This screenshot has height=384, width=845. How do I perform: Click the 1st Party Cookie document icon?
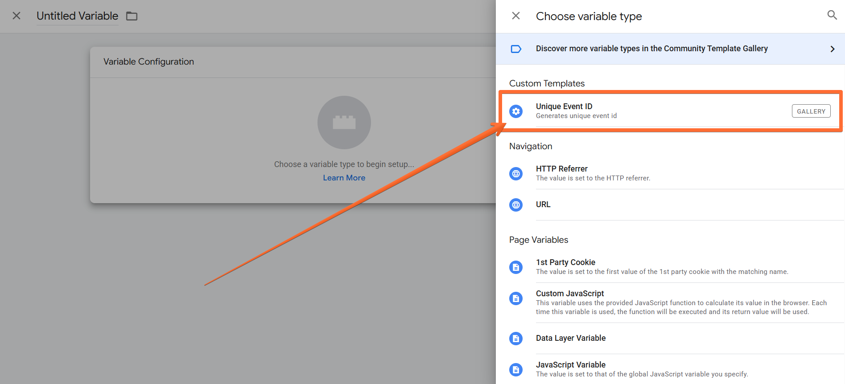[516, 267]
